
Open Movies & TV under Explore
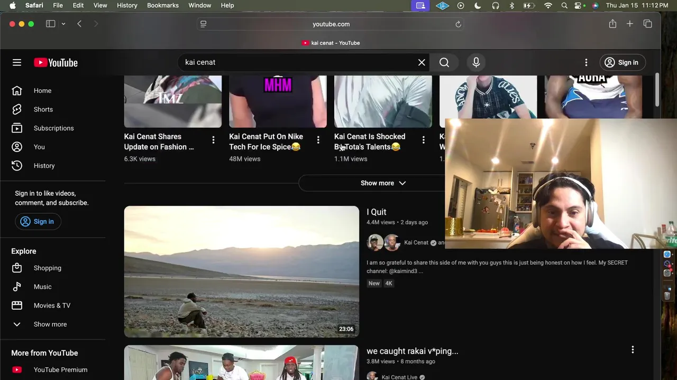52,306
